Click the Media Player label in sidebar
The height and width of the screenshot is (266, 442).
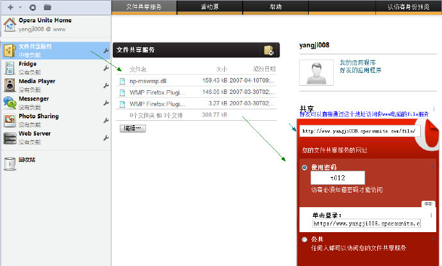[37, 81]
